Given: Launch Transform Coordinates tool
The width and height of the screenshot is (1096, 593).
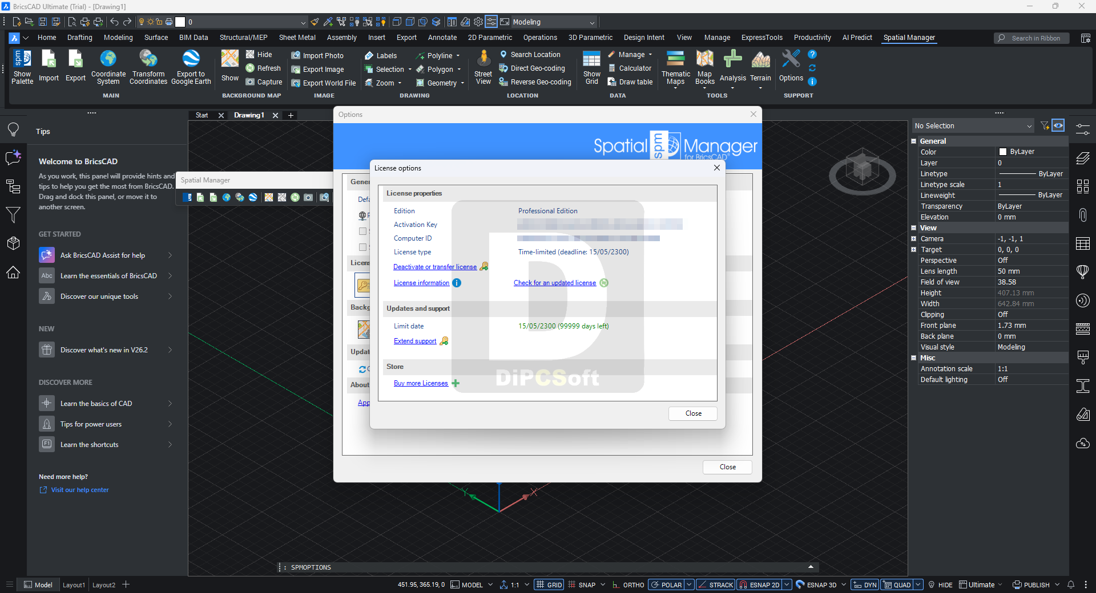Looking at the screenshot, I should click(x=148, y=67).
